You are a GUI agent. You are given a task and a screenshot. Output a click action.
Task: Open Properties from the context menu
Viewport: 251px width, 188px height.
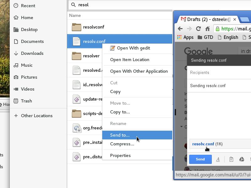[x=120, y=155]
